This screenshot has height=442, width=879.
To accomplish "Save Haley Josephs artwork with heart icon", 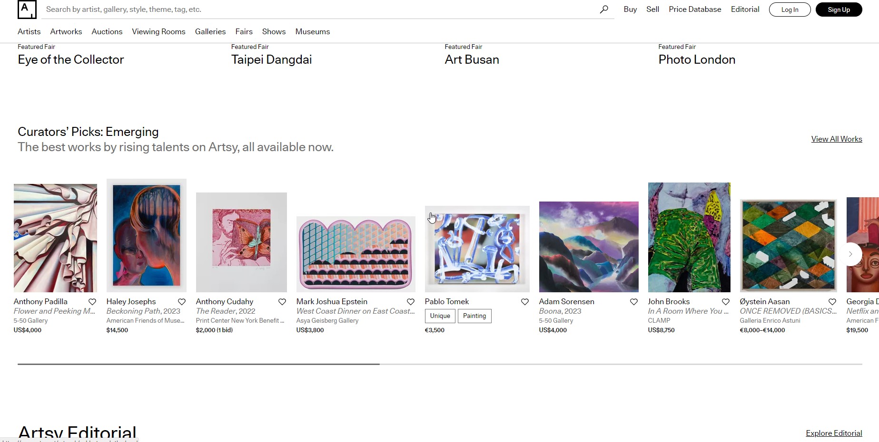I will click(x=182, y=302).
